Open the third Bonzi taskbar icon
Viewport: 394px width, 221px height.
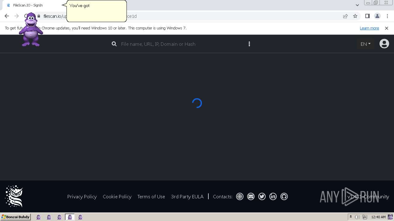tap(59, 217)
